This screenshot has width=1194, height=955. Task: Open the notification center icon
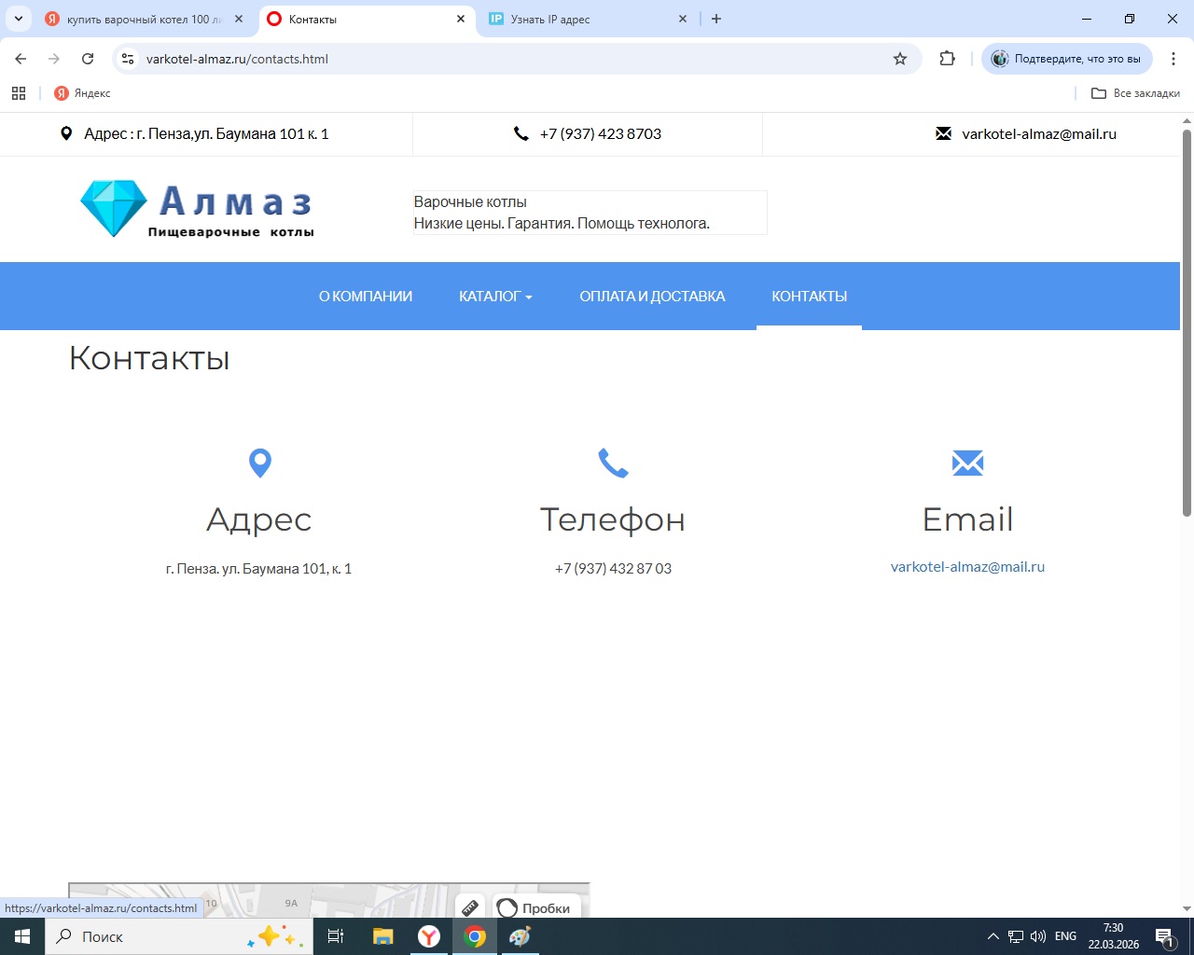(1165, 936)
